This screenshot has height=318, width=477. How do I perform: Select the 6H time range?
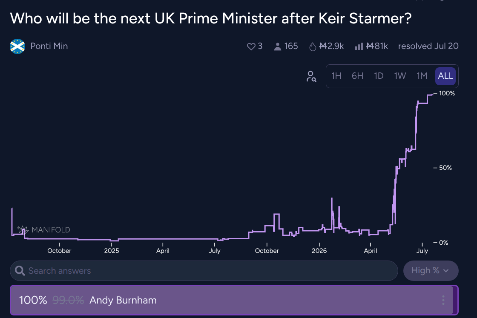point(357,76)
